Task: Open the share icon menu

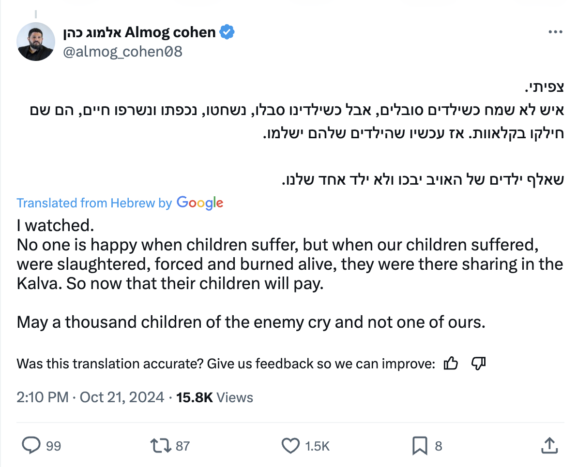Action: click(x=549, y=445)
